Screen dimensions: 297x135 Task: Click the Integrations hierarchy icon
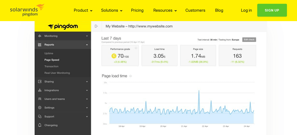(x=40, y=90)
